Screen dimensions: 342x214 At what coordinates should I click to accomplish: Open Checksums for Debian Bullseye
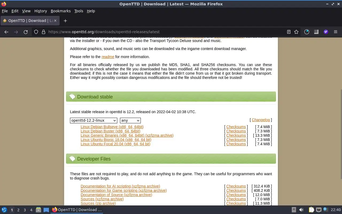(236, 127)
